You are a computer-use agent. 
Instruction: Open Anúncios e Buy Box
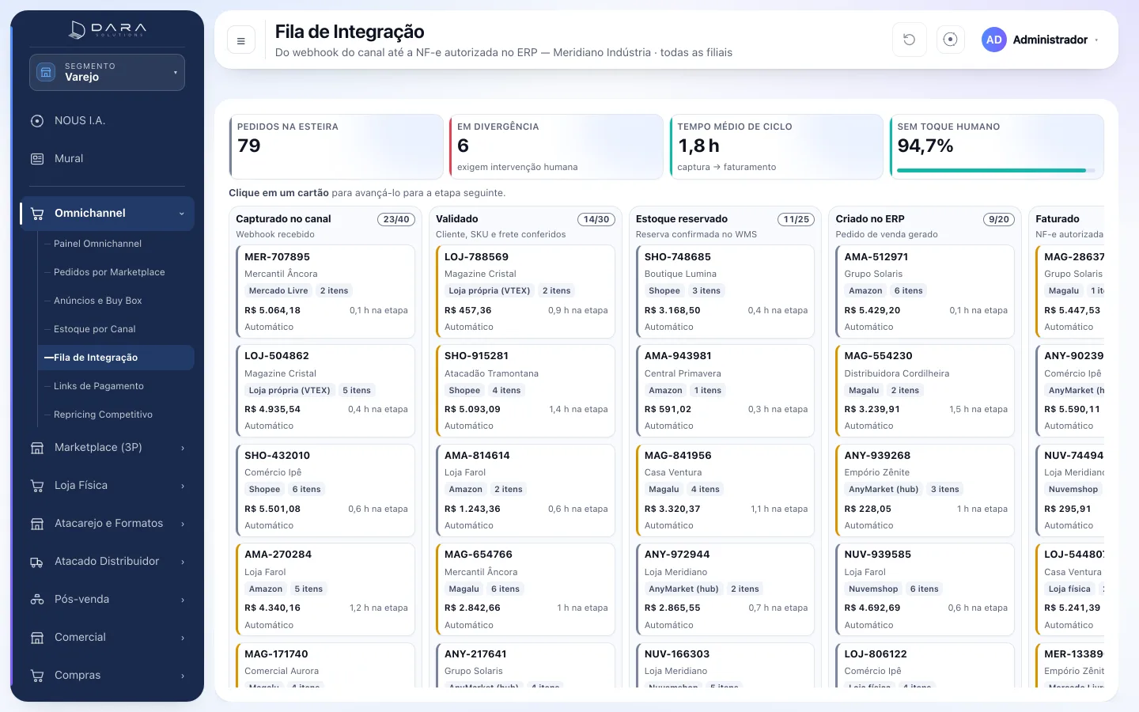[x=115, y=301]
